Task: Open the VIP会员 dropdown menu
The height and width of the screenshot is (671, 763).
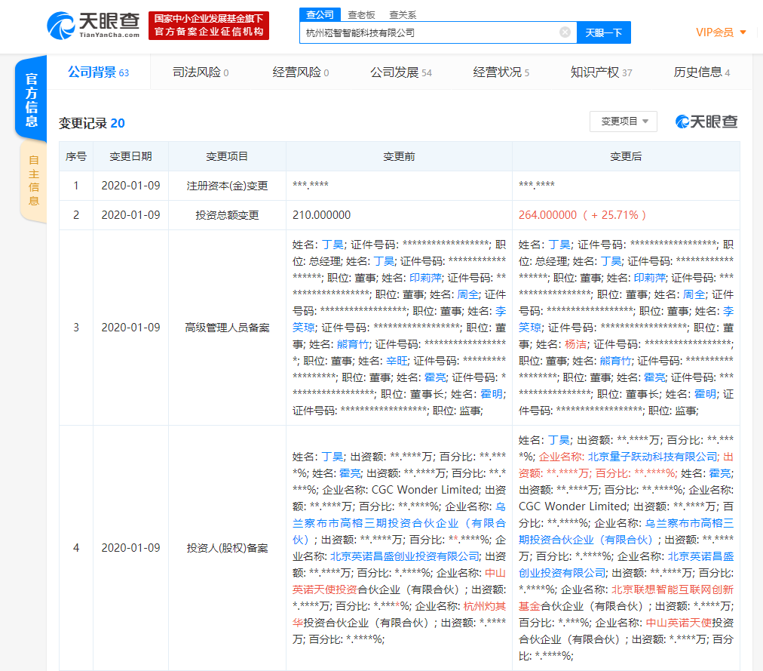Action: pos(721,32)
